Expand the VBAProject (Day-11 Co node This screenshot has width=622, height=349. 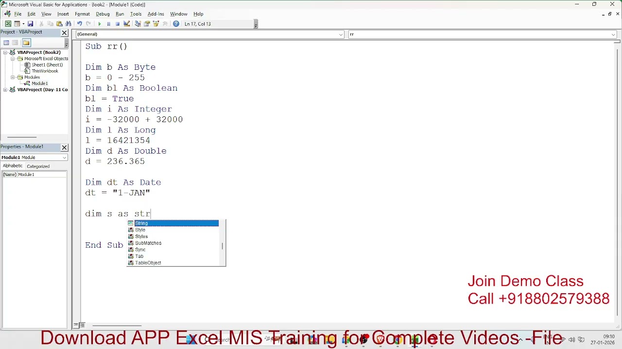click(x=5, y=90)
